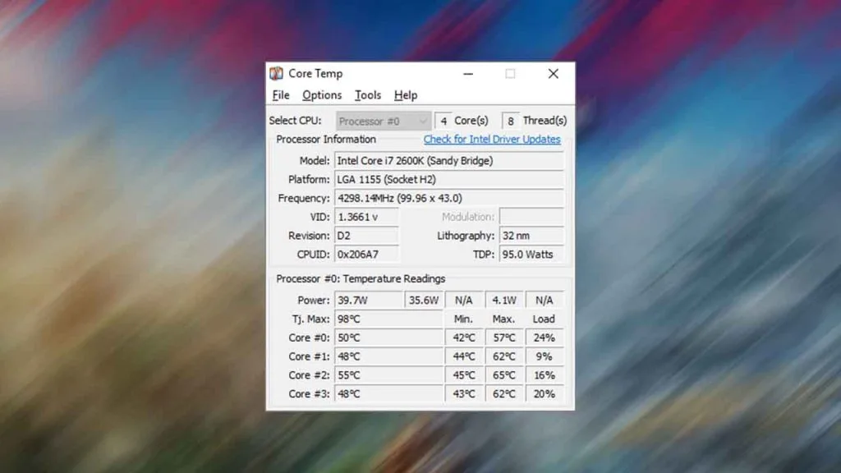Screen dimensions: 841x473
Task: Click the Power value 4.1W
Action: (x=504, y=301)
